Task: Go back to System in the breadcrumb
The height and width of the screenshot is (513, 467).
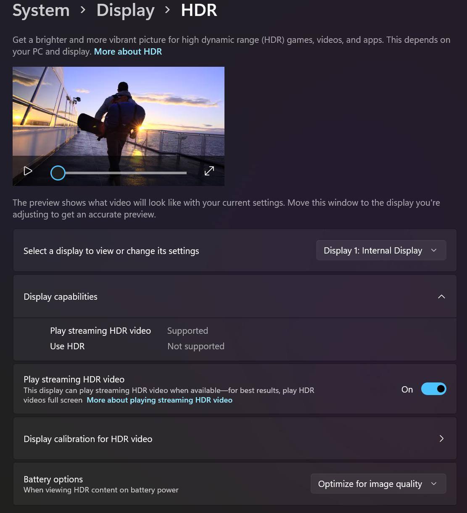Action: [x=41, y=10]
